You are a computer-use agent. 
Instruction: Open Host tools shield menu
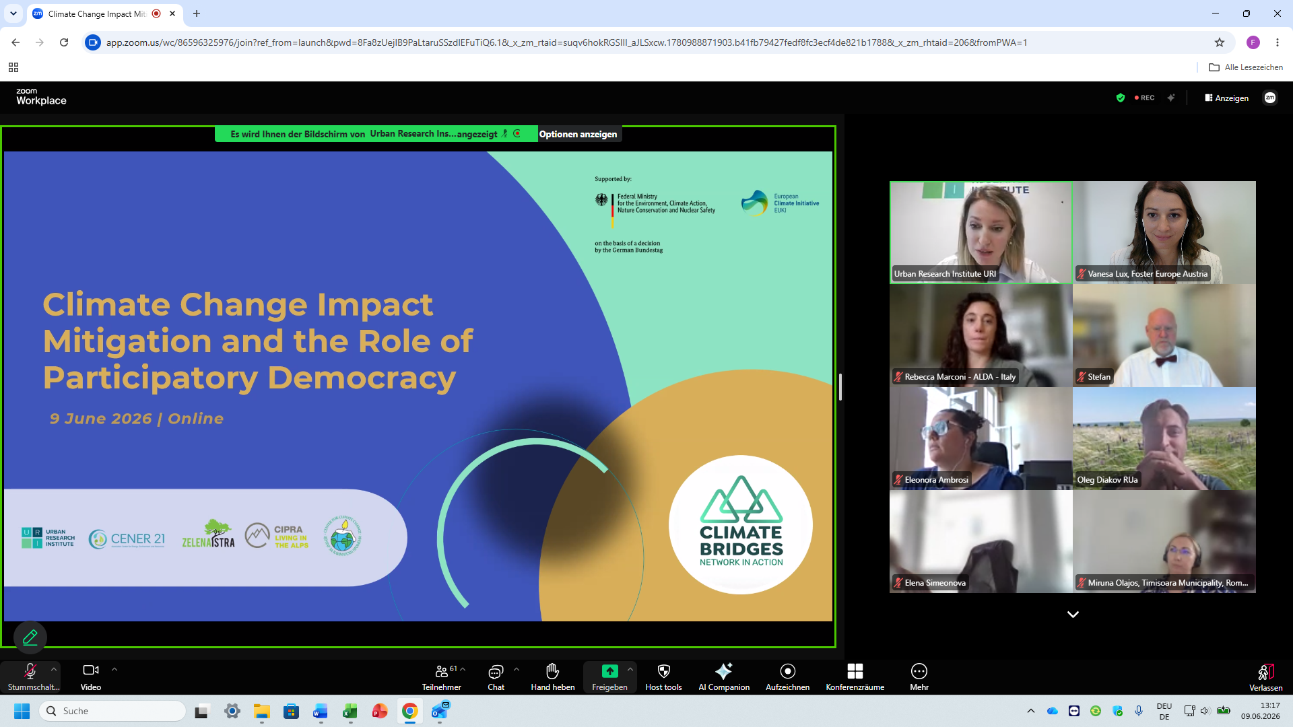[x=664, y=677]
